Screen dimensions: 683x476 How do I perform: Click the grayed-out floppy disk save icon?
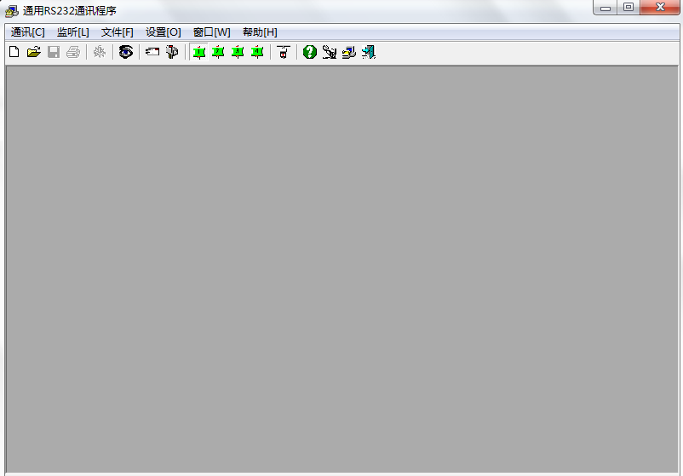tap(54, 52)
